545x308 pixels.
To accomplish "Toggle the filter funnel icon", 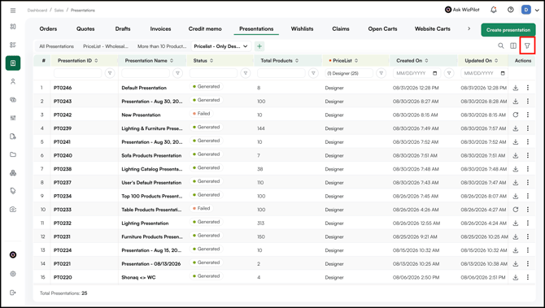I will click(x=527, y=46).
